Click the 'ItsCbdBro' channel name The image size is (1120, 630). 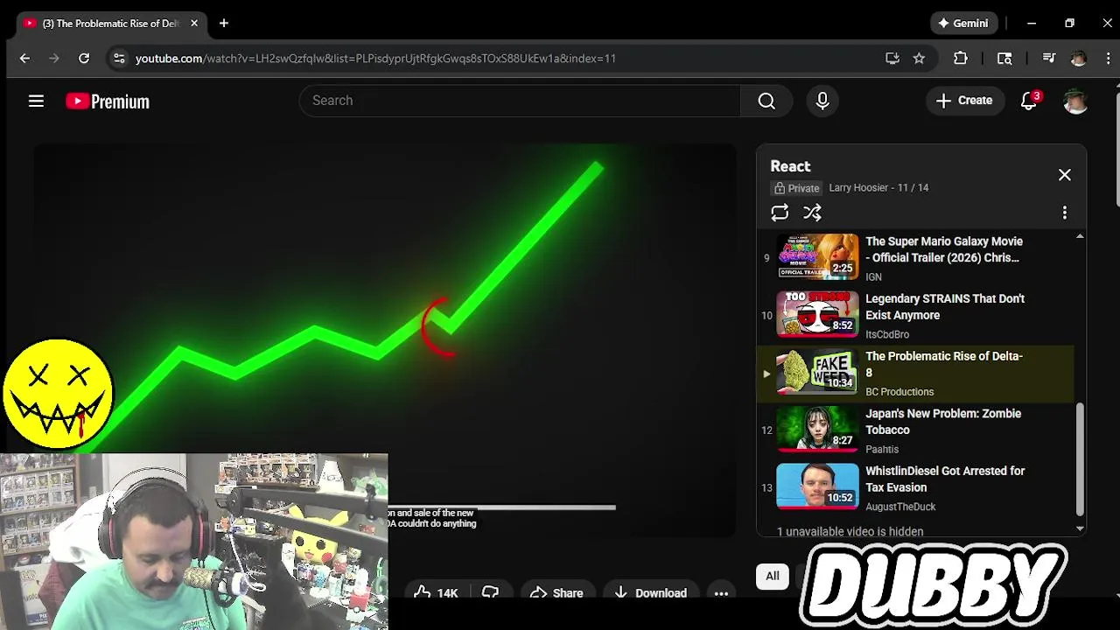(887, 335)
